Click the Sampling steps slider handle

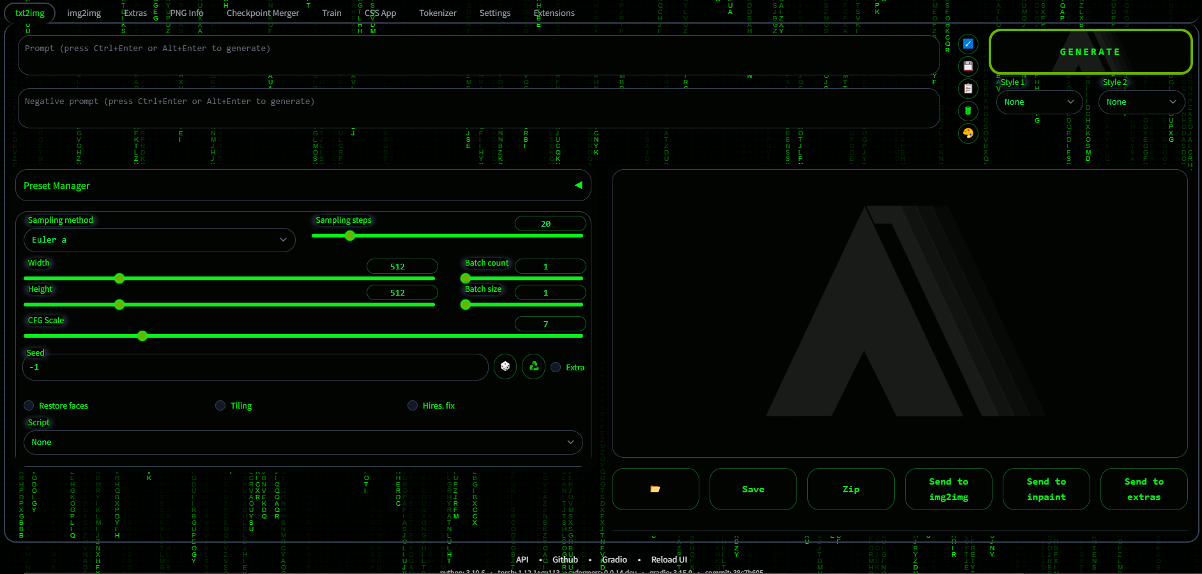349,236
